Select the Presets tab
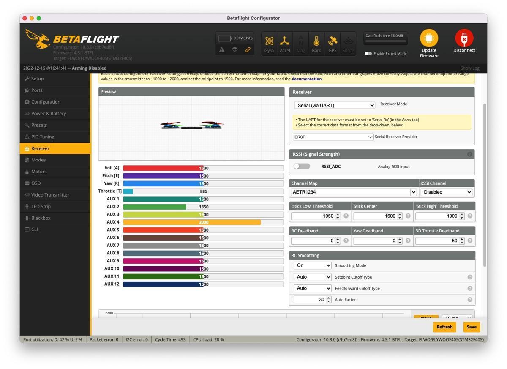507x369 pixels. click(55, 125)
